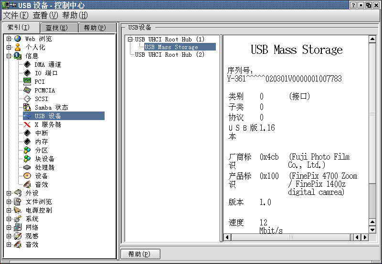Expand the Web 浏览 tree node
The image size is (382, 264).
click(9, 39)
